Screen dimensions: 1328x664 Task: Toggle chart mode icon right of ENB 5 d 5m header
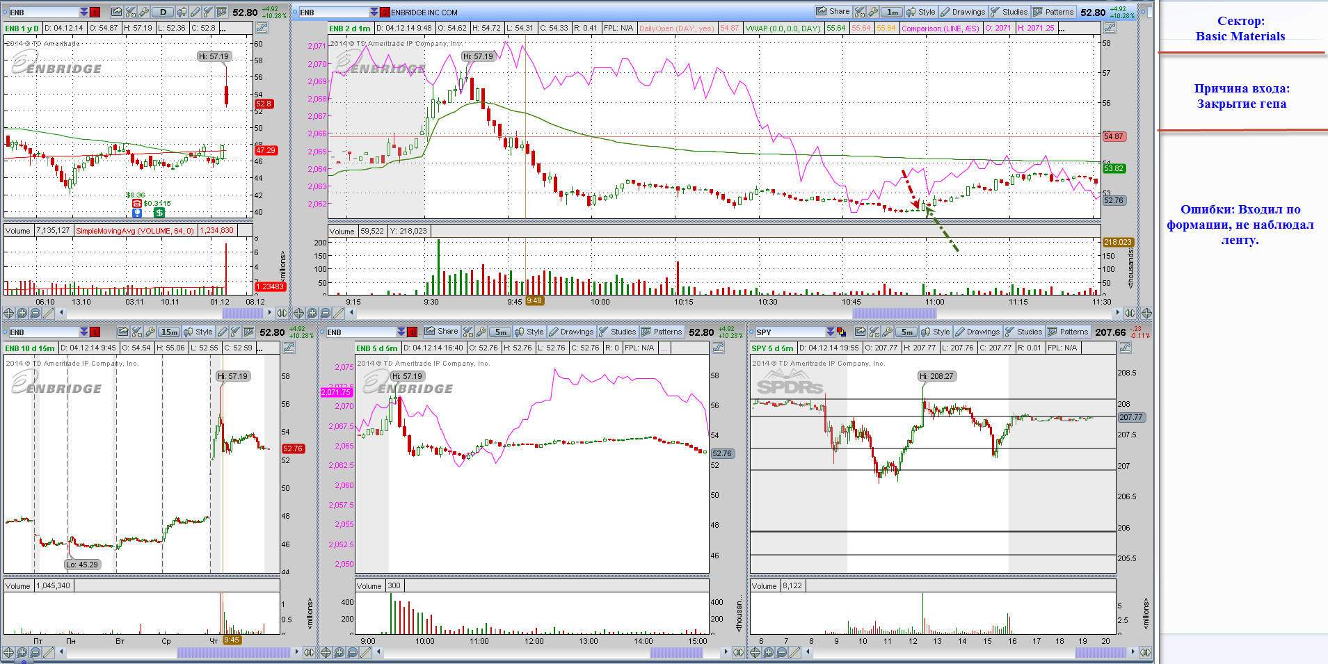[718, 348]
